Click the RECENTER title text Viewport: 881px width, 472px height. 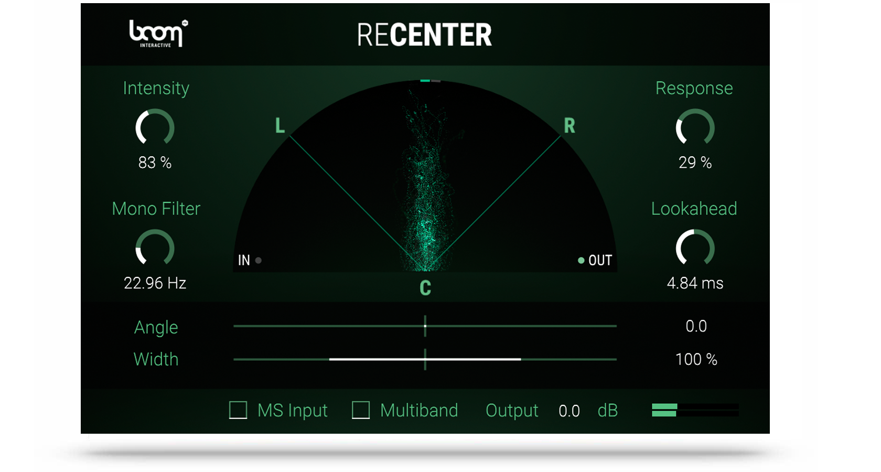pos(425,35)
